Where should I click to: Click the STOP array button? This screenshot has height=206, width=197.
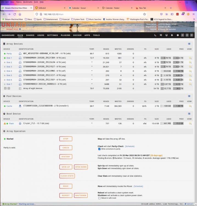point(66,139)
